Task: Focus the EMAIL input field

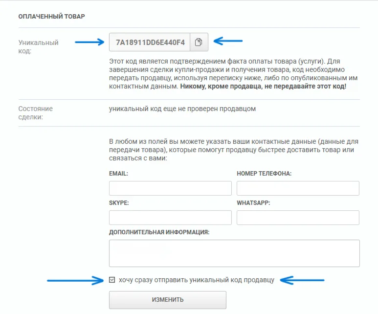Action: (170, 188)
